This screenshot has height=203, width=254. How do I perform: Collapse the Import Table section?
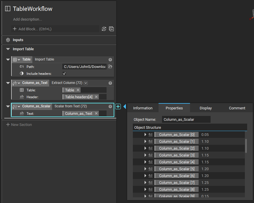(8, 49)
